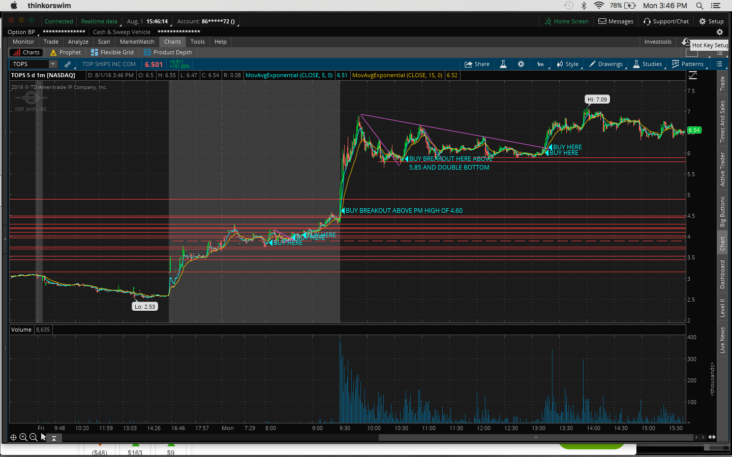Open the Setup menu
The image size is (732, 457).
tap(711, 21)
